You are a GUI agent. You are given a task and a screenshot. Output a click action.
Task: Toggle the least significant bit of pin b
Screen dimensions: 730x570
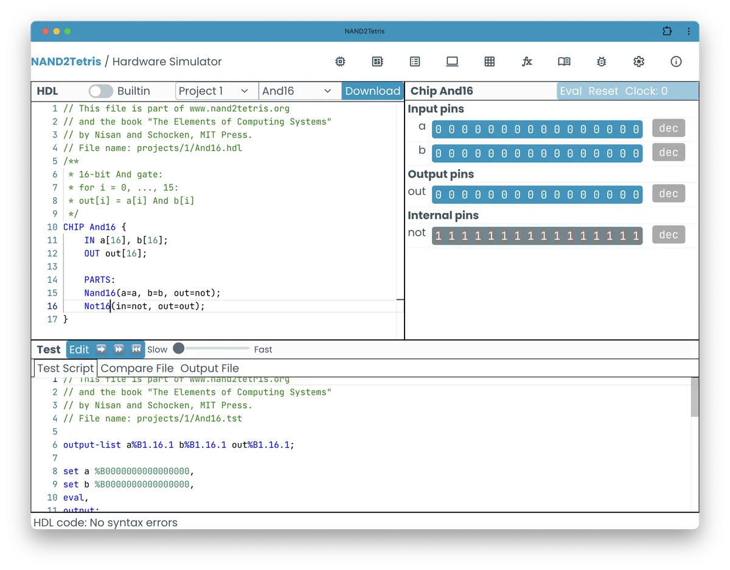pyautogui.click(x=636, y=153)
